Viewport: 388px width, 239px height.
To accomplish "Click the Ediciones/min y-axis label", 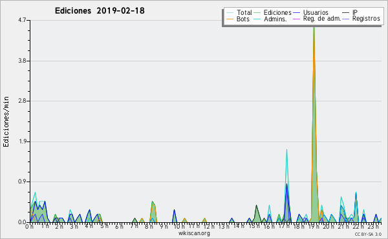I will (x=6, y=121).
